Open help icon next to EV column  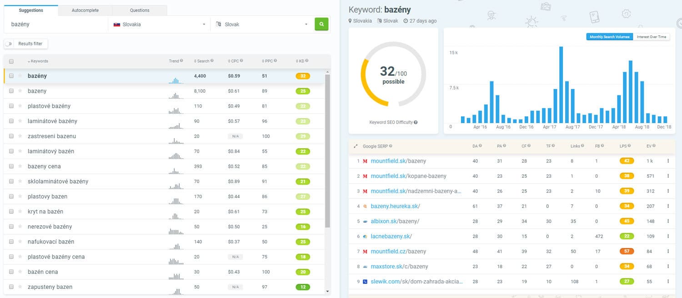(655, 146)
